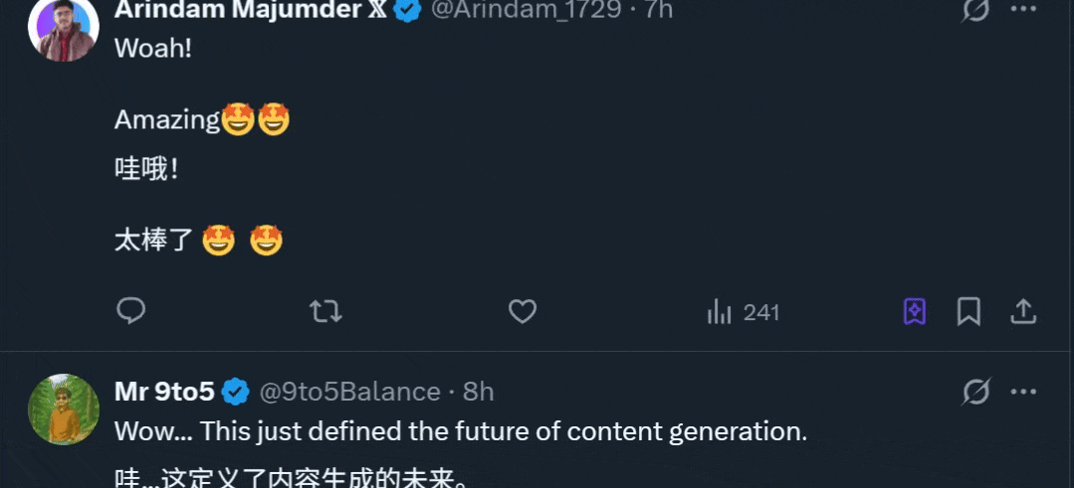1074x488 pixels.
Task: Open the 8h timestamp on Mr 9to5's tweet
Action: point(479,392)
